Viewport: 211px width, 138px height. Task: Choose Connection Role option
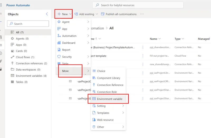point(108,92)
